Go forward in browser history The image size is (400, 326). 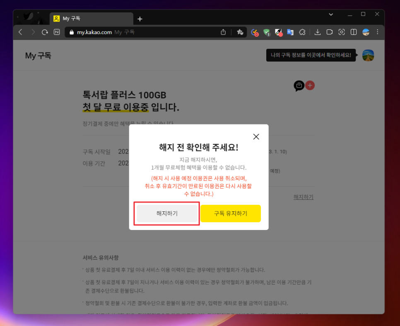pyautogui.click(x=33, y=32)
